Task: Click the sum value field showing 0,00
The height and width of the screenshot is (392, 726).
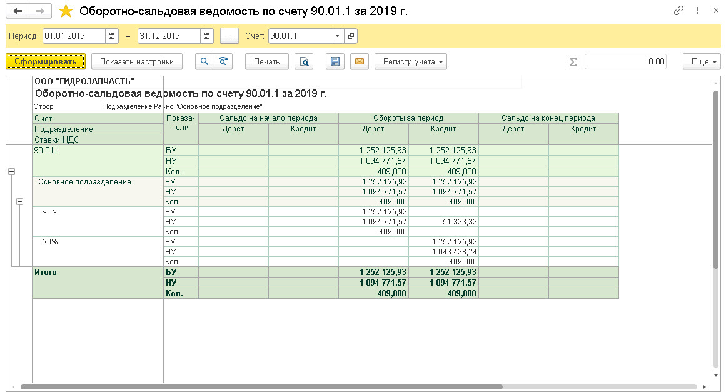Action: [625, 61]
